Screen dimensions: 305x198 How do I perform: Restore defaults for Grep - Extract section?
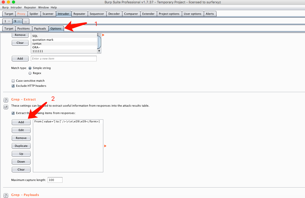click(x=6, y=107)
